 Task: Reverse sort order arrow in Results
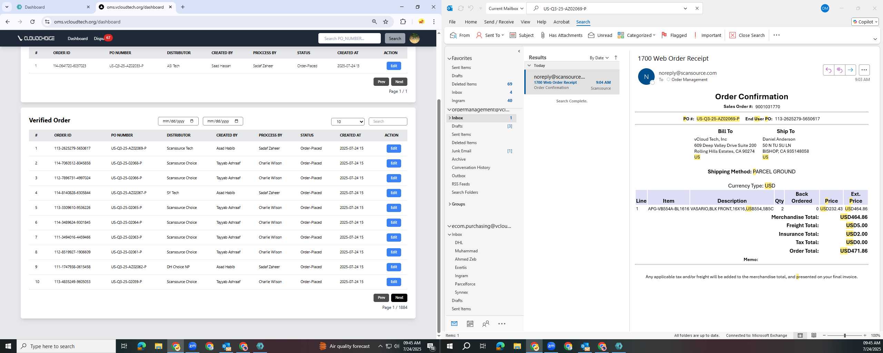pyautogui.click(x=616, y=58)
